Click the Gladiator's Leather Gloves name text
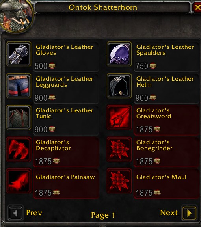The width and height of the screenshot is (201, 227). coord(65,50)
